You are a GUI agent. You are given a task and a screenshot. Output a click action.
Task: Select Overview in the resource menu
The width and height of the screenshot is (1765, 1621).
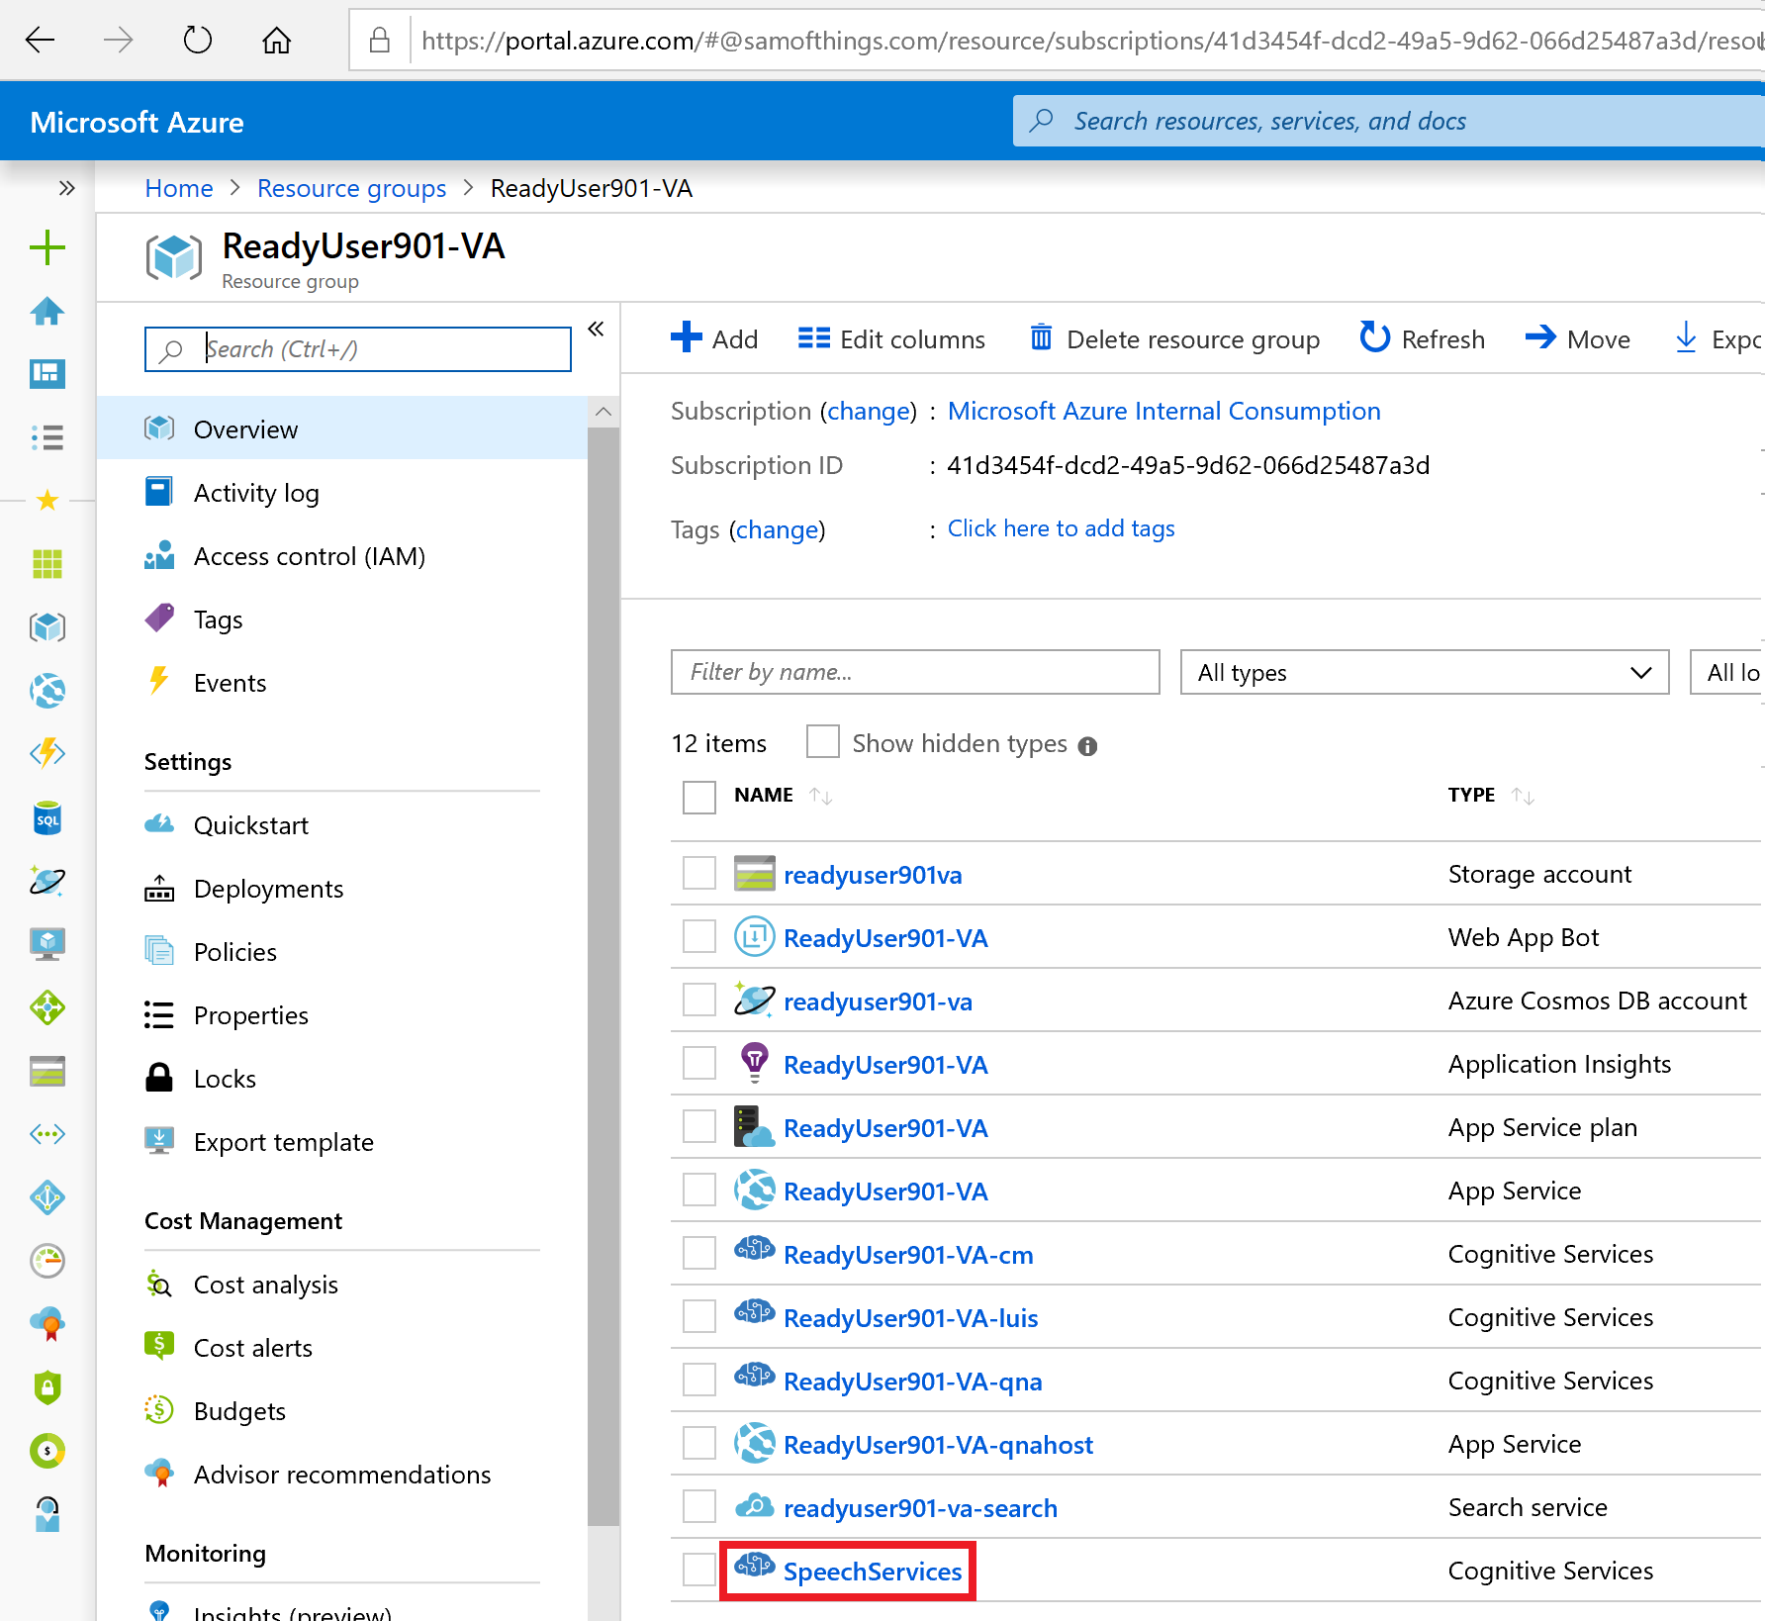(x=342, y=429)
